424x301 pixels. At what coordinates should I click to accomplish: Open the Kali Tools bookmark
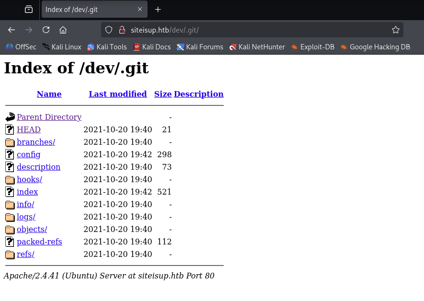(107, 47)
